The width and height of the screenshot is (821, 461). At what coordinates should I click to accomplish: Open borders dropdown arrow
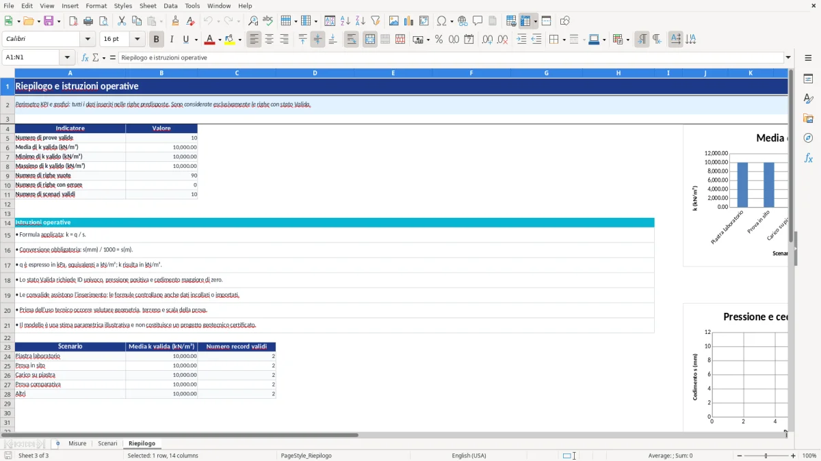click(564, 40)
